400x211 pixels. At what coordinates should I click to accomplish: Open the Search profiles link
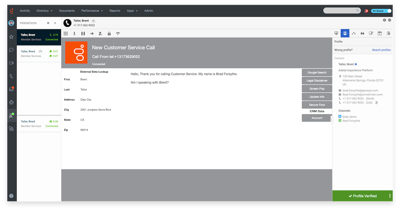[381, 50]
